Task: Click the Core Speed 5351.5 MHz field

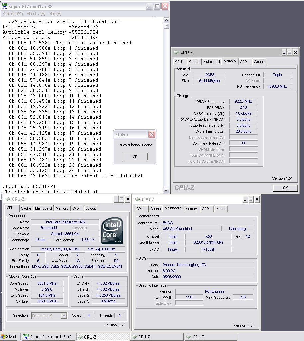Action: (47, 283)
